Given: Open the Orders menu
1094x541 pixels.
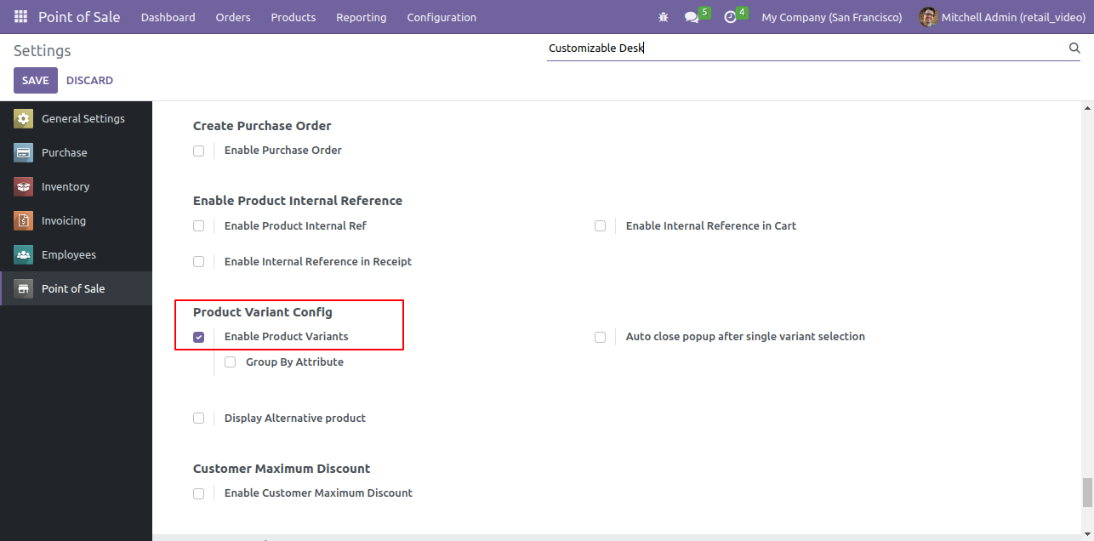Looking at the screenshot, I should (x=233, y=17).
